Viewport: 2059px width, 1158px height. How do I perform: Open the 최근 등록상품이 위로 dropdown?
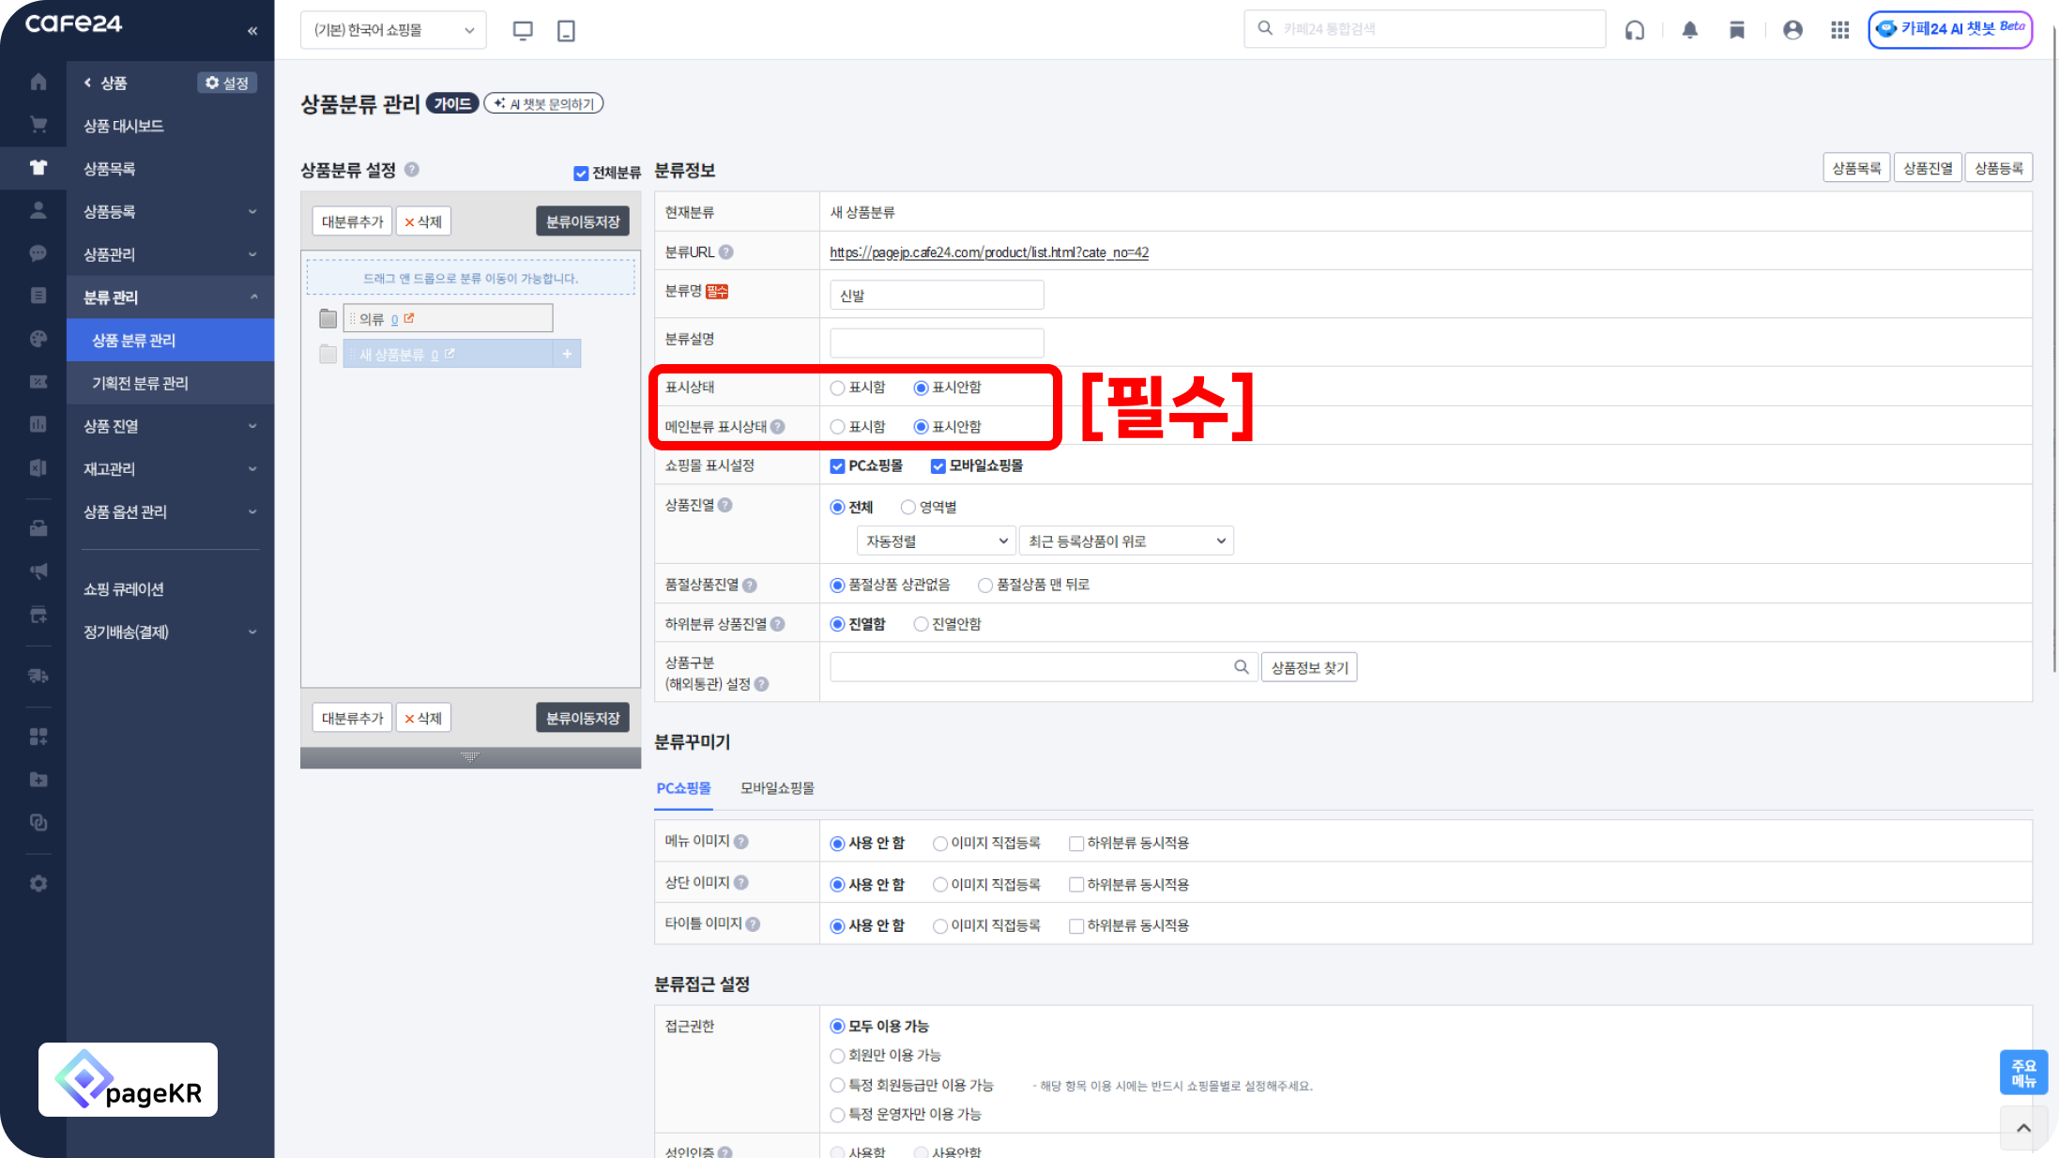[x=1125, y=541]
